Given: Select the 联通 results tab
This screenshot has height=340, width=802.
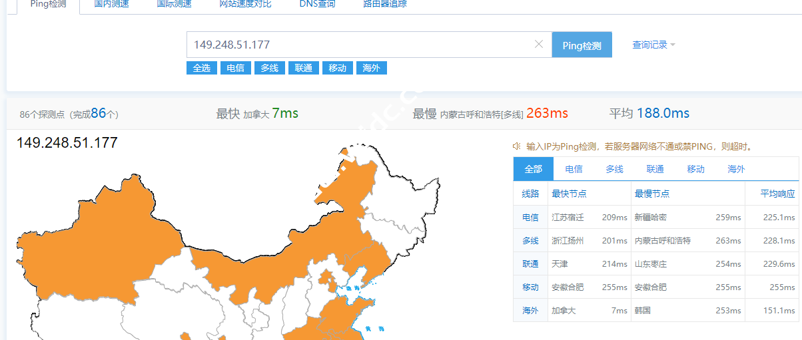Looking at the screenshot, I should tap(655, 169).
